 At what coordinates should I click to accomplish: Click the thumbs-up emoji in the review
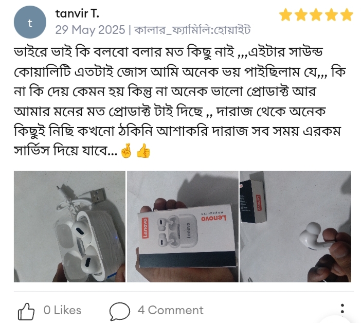pos(143,151)
